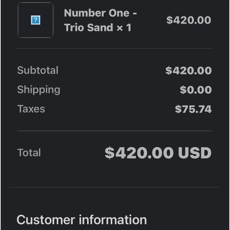Click the dollar sign in Taxes amount
The image size is (230, 230).
(178, 109)
